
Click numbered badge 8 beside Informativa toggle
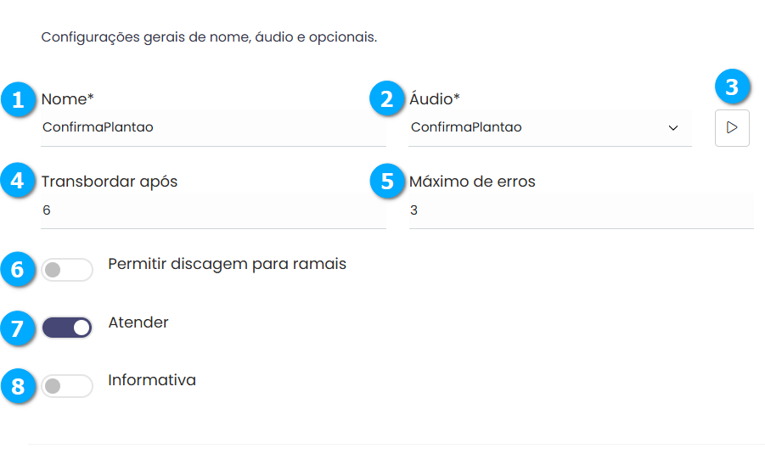pyautogui.click(x=16, y=386)
